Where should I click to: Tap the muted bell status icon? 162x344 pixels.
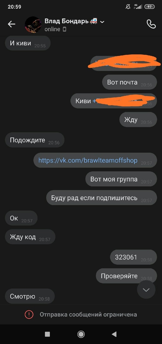point(128,7)
